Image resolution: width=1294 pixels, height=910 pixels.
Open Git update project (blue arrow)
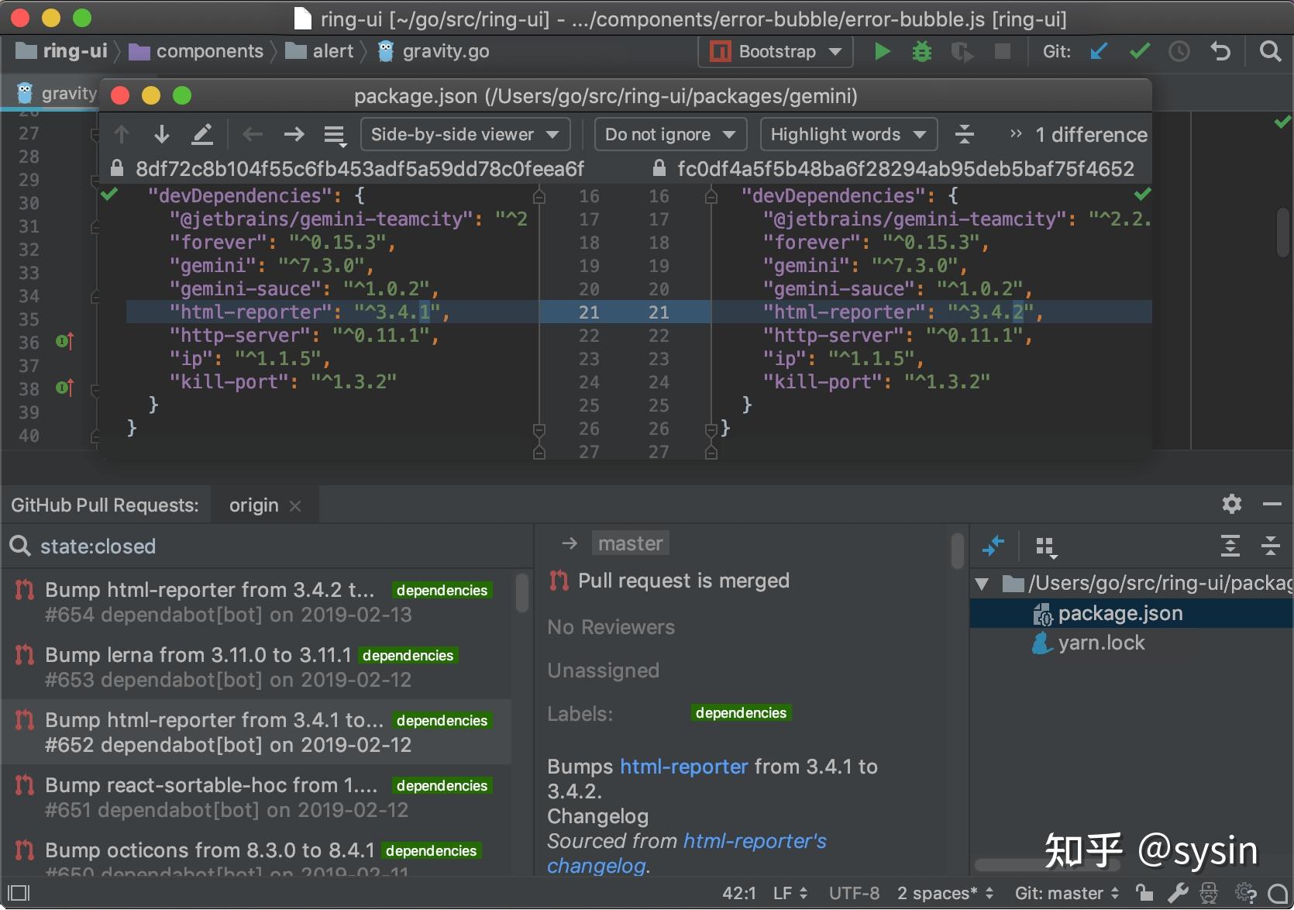click(x=1099, y=51)
